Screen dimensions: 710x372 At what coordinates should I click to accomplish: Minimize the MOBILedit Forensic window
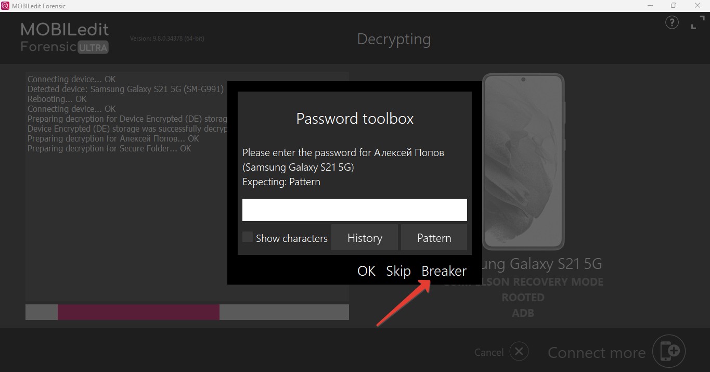[650, 6]
